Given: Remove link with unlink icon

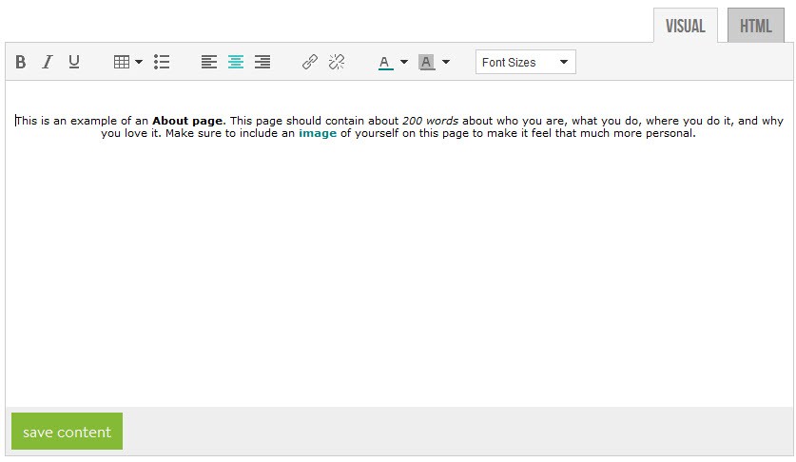Looking at the screenshot, I should click(x=337, y=62).
